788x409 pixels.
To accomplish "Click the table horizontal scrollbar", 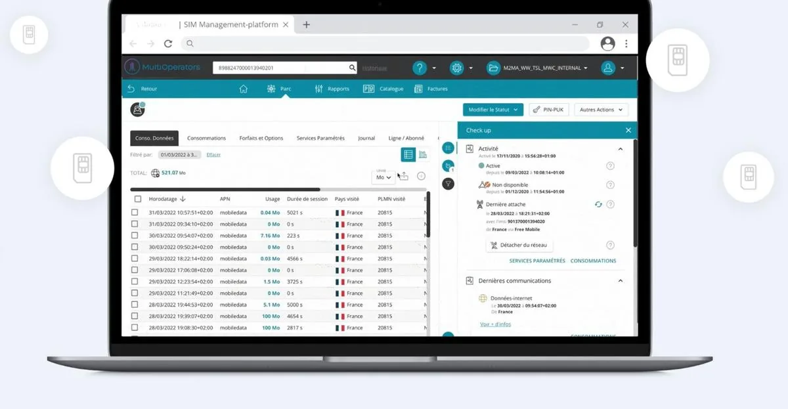I will 225,190.
